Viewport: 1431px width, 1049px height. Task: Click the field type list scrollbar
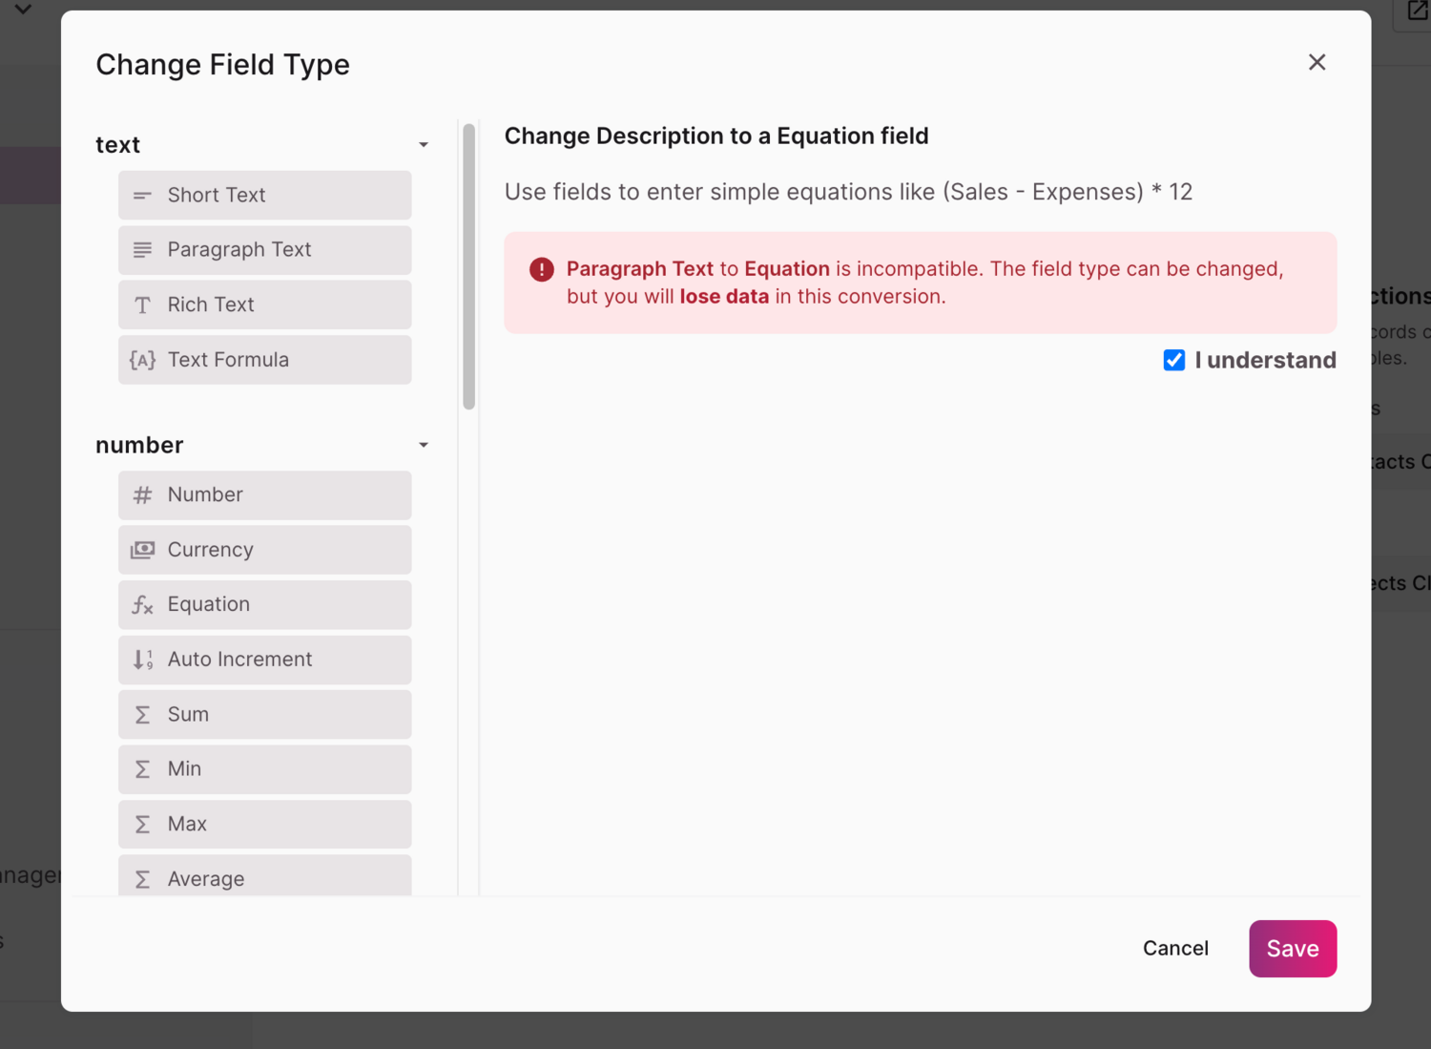coord(468,267)
